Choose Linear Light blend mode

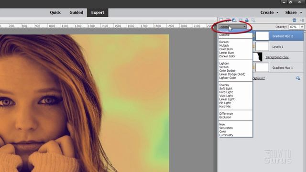click(x=227, y=99)
